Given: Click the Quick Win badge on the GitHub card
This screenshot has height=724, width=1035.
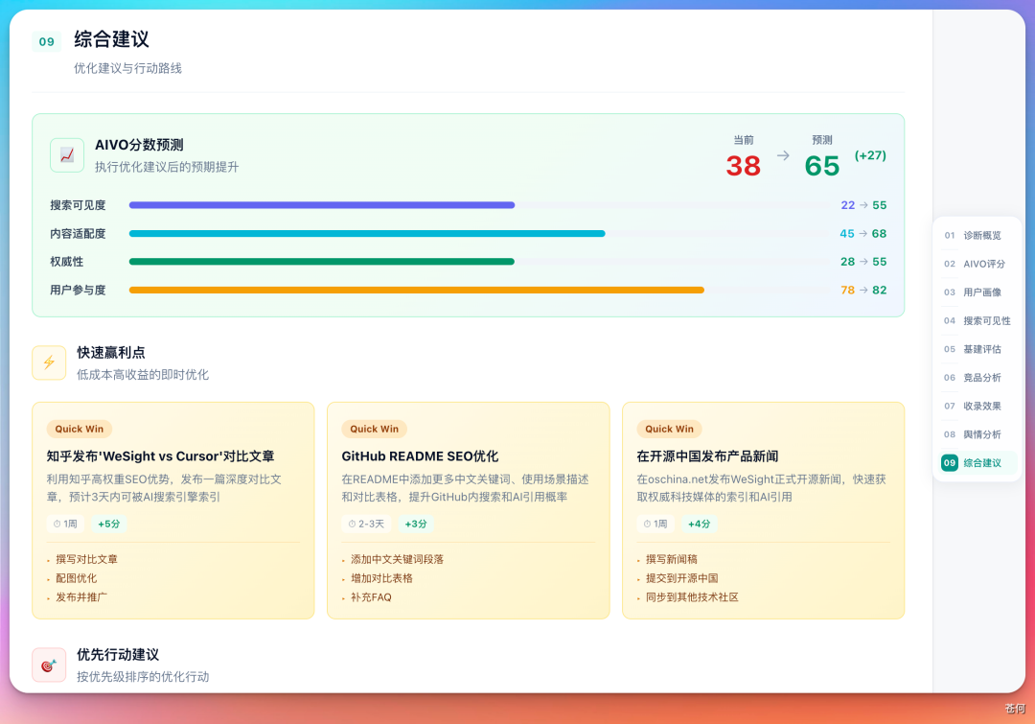Looking at the screenshot, I should [375, 429].
